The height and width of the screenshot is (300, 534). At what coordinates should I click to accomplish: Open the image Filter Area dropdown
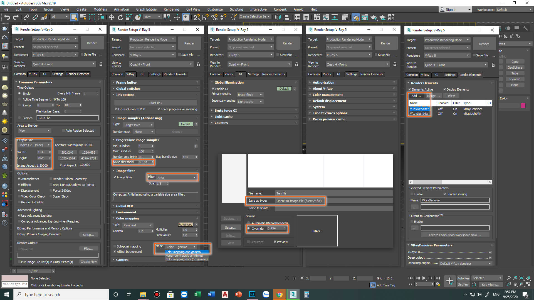point(177,178)
